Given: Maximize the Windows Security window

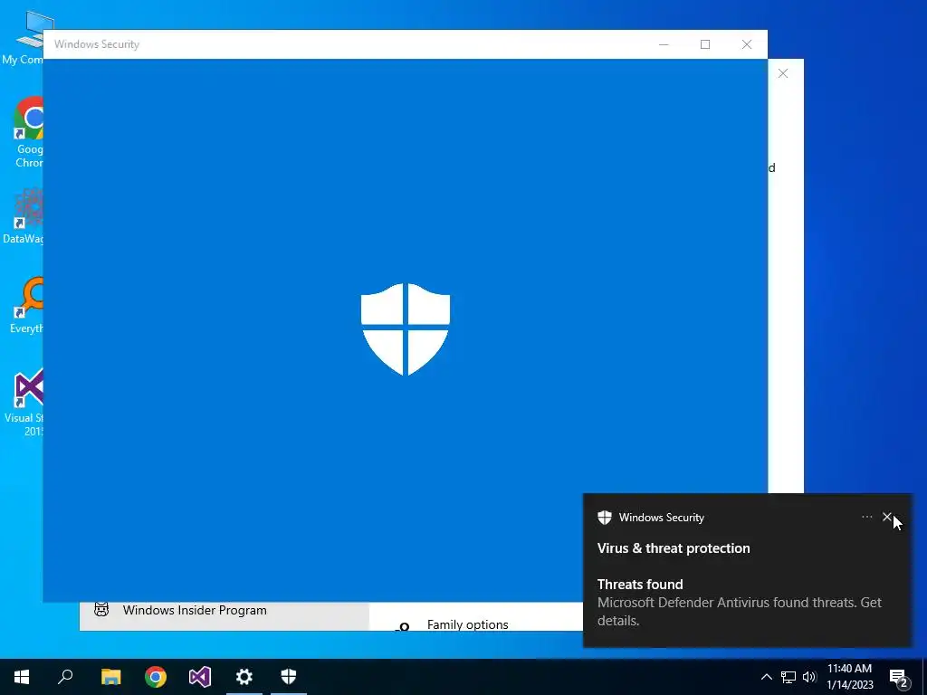Looking at the screenshot, I should click(705, 44).
